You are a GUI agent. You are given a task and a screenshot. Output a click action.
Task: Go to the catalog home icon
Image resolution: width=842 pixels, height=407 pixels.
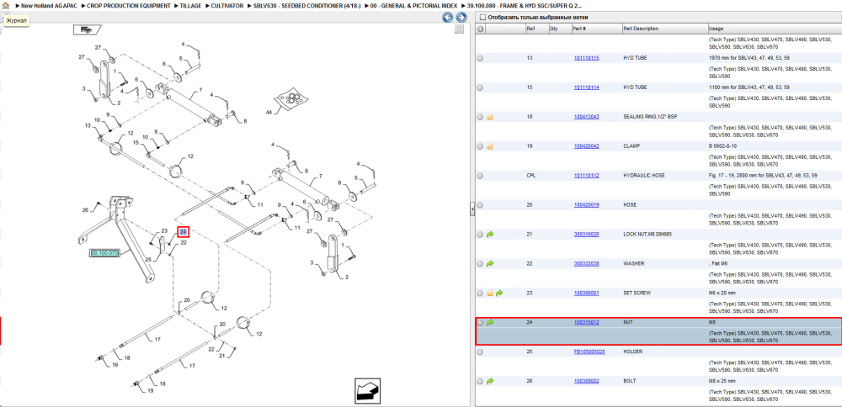click(x=6, y=5)
